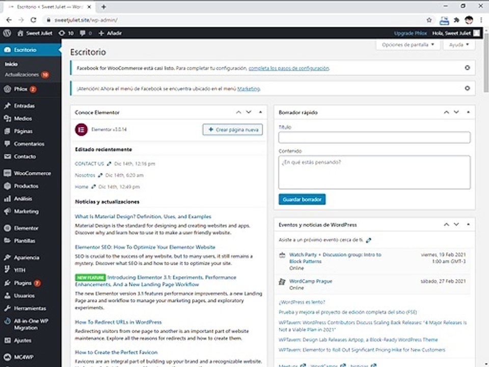This screenshot has width=489, height=367.
Task: Expand the Ayuda dropdown
Action: coord(459,45)
